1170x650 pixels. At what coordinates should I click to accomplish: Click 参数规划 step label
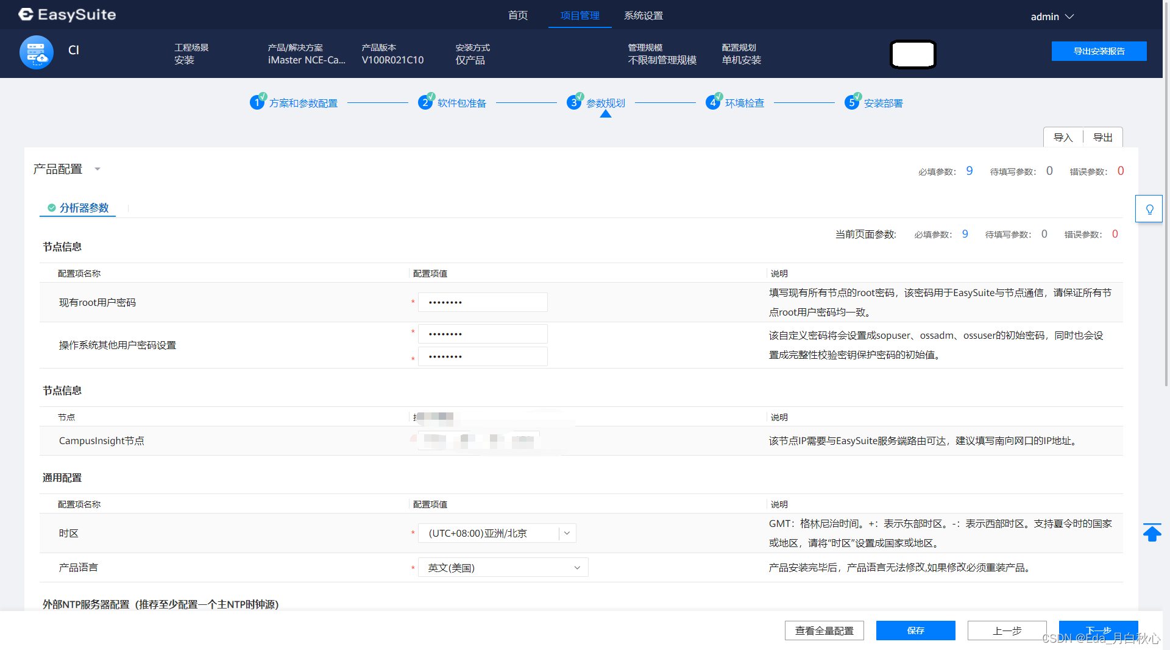point(606,103)
